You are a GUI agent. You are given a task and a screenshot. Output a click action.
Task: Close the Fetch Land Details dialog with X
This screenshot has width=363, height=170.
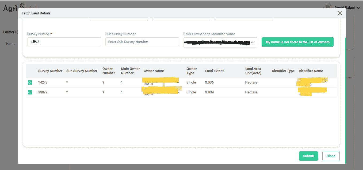pos(340,13)
